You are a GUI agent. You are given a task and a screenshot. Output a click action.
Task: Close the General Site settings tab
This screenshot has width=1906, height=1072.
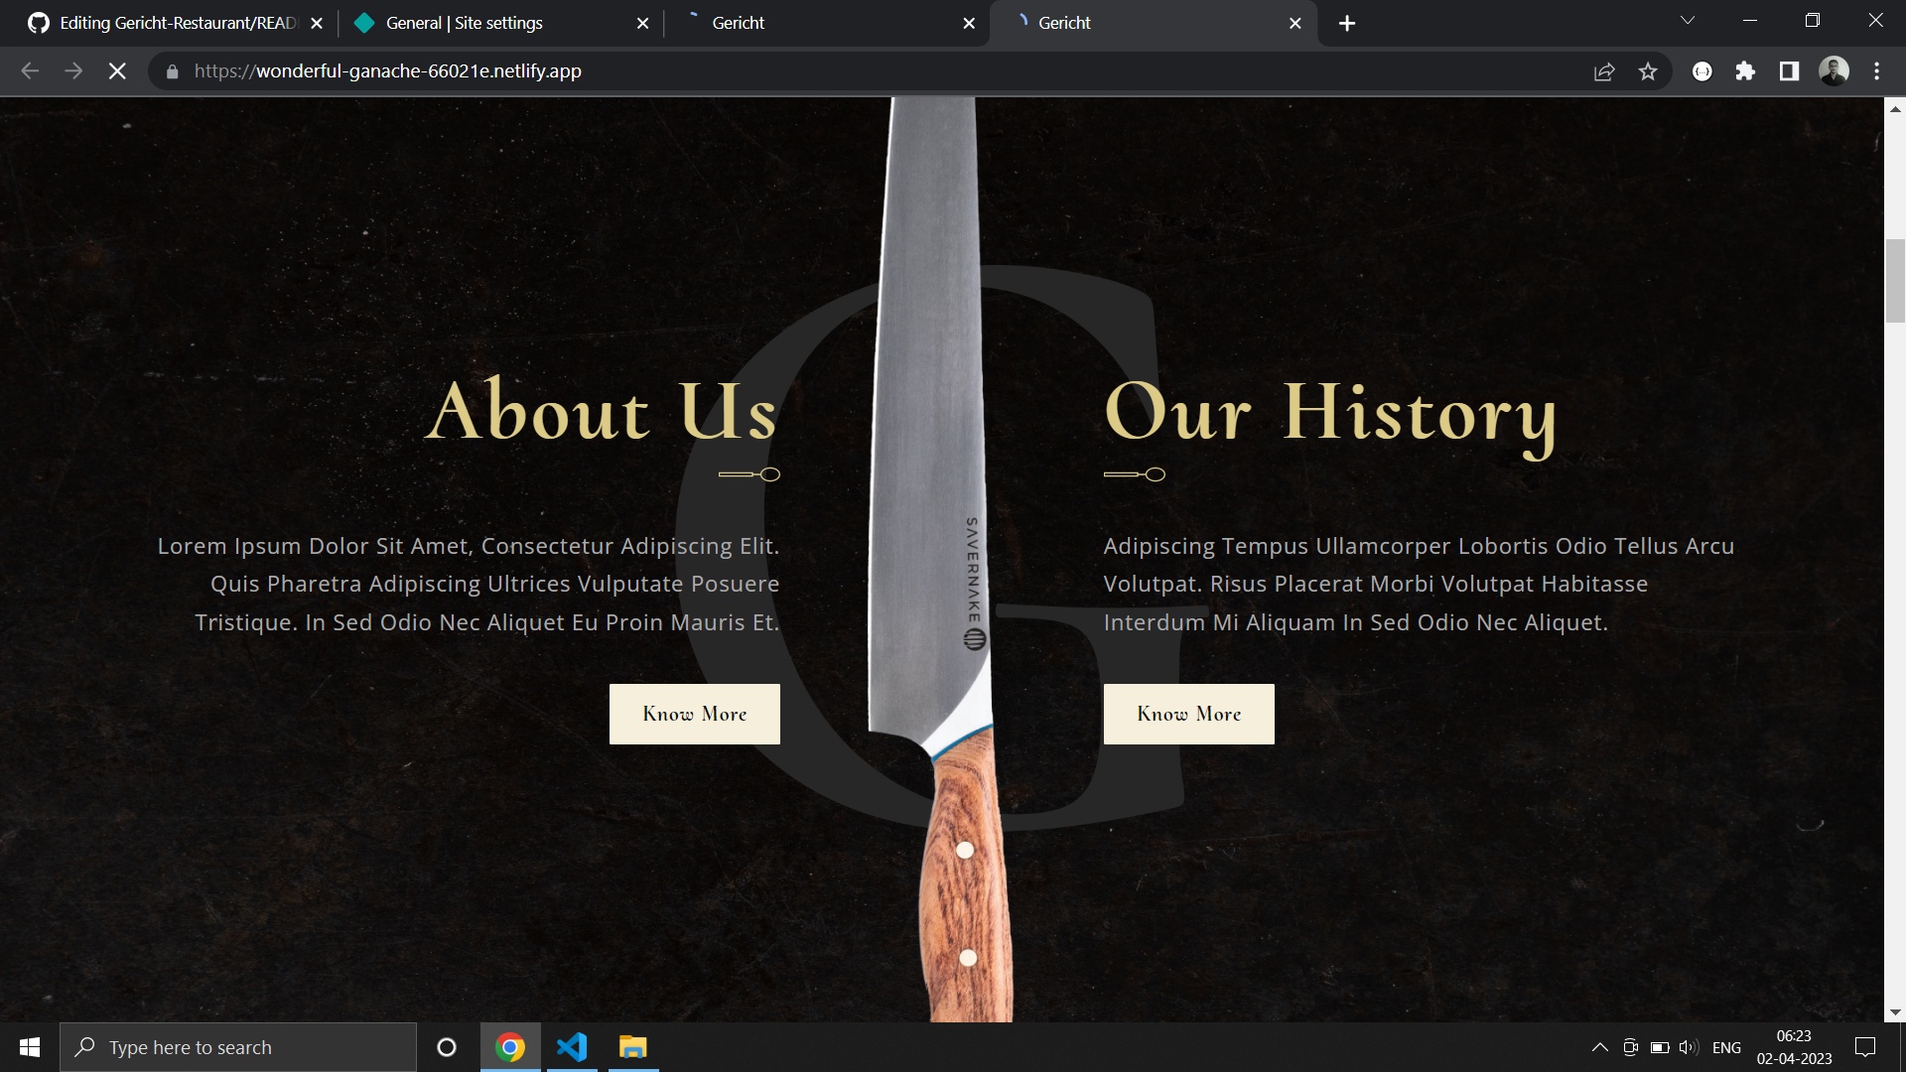[642, 23]
